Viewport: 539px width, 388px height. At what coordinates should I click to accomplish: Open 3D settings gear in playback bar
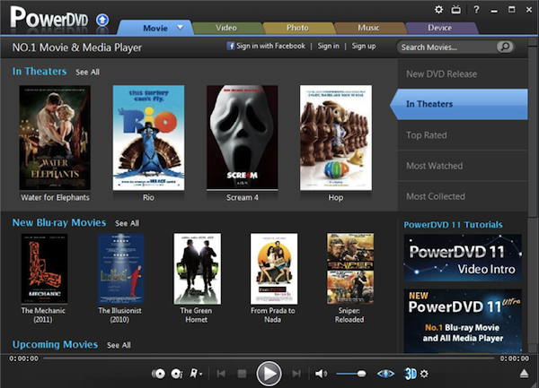425,374
